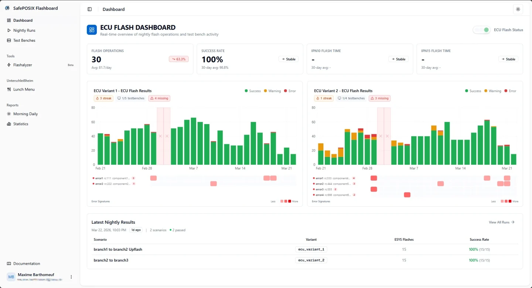This screenshot has height=288, width=532.
Task: Click the blue ECU Flash Dashboard header icon
Action: tap(92, 30)
